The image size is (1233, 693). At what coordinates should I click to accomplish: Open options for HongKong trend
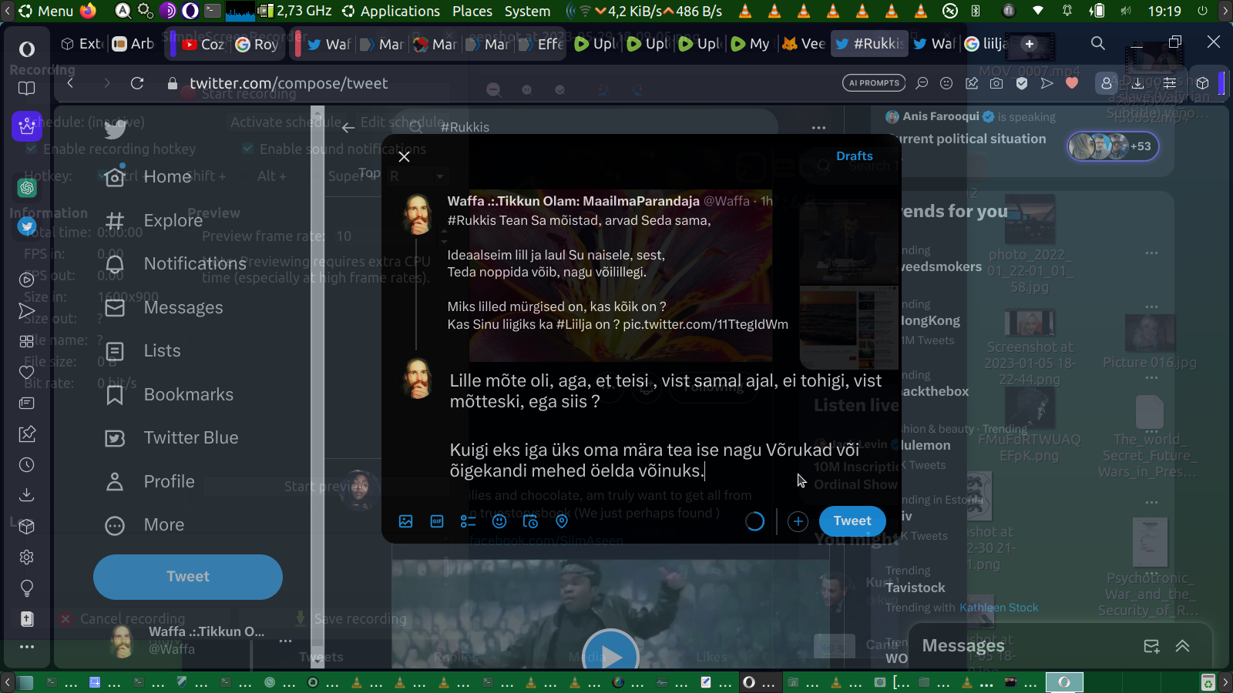[x=1151, y=306]
